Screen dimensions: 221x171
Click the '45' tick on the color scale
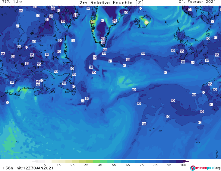(x=100, y=165)
